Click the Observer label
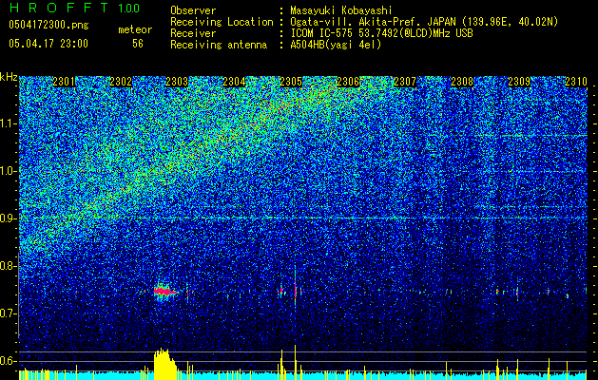This screenshot has width=598, height=380. point(193,10)
